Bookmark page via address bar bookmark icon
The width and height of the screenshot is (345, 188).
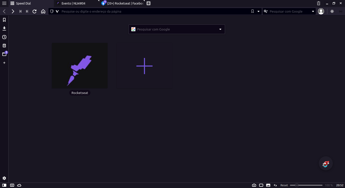[253, 11]
